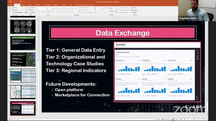Select the dashboard screenshot image on slide
Image resolution: width=216 pixels, height=121 pixels.
click(x=157, y=72)
